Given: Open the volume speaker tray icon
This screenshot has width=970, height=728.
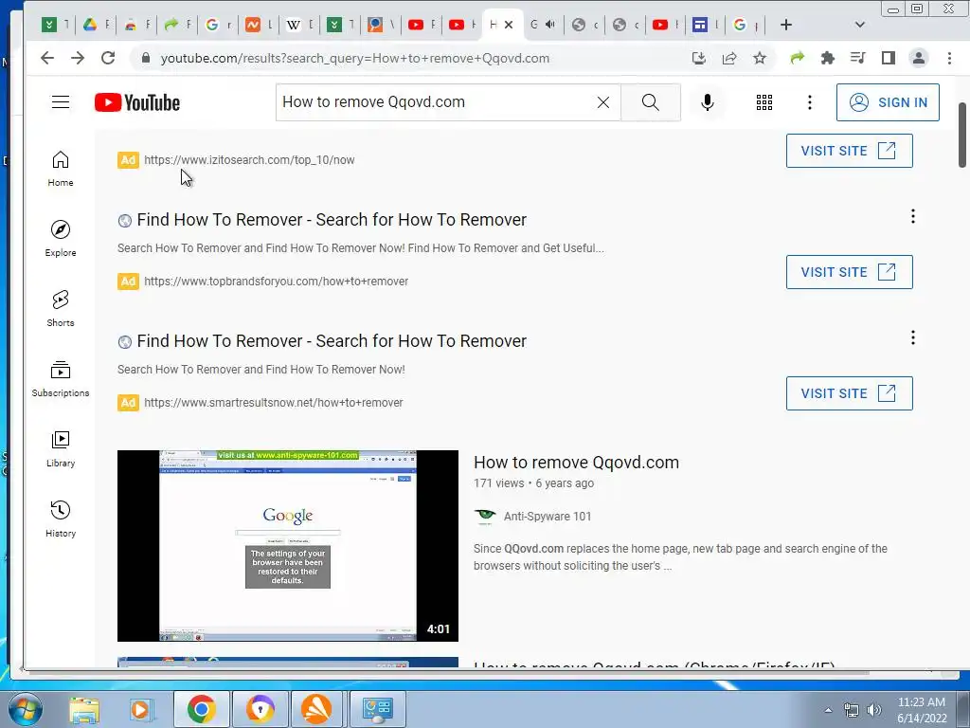Looking at the screenshot, I should 873,709.
